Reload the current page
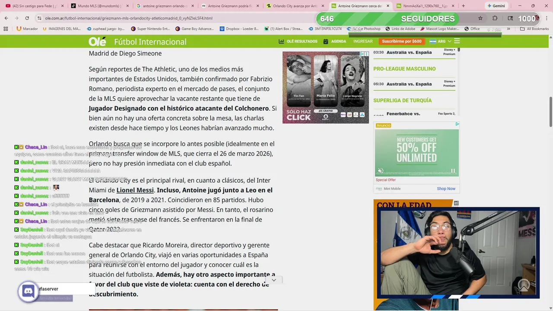 (27, 18)
